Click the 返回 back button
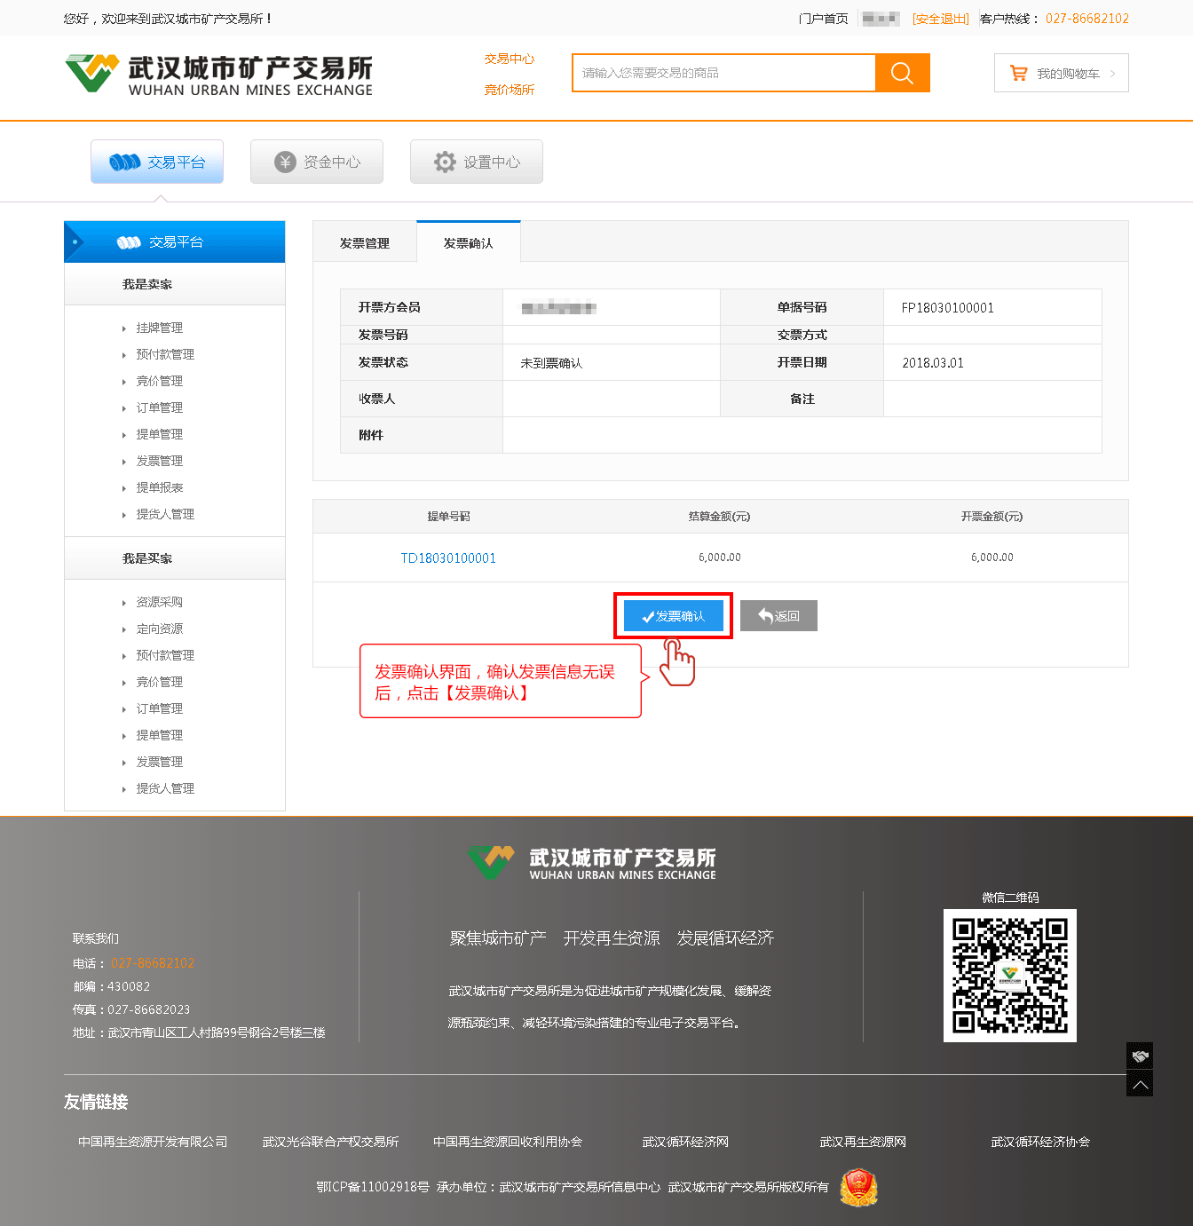 pos(778,616)
